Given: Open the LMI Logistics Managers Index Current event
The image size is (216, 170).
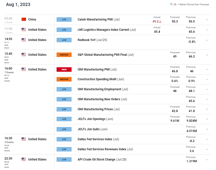Looking at the screenshot, I should 107,30.
